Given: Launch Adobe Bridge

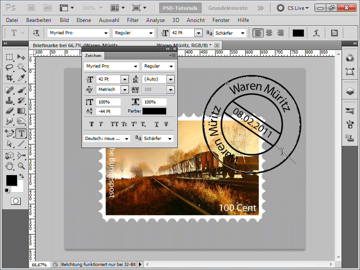Looking at the screenshot, I should pos(31,8).
